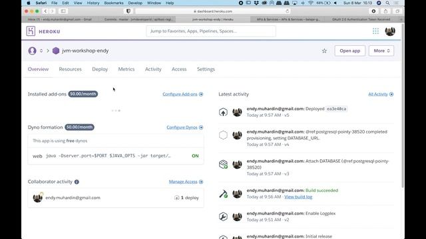Switch to the Gmail inbox tab

tap(59, 19)
